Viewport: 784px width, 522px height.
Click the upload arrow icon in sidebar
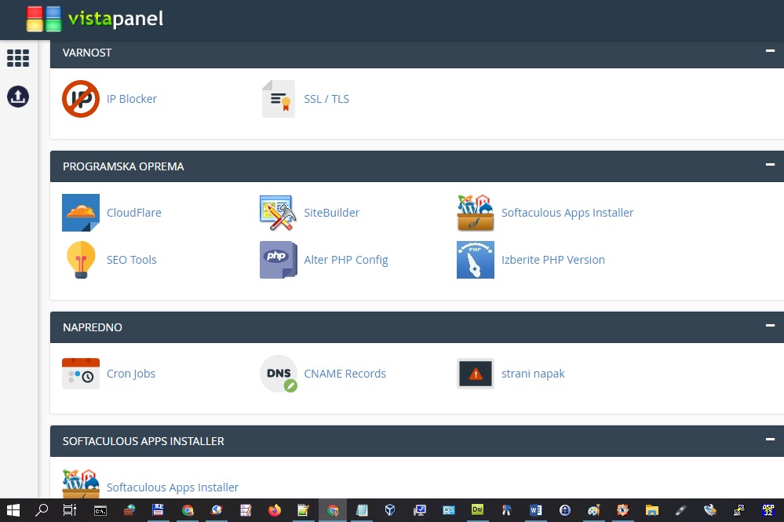pyautogui.click(x=18, y=97)
